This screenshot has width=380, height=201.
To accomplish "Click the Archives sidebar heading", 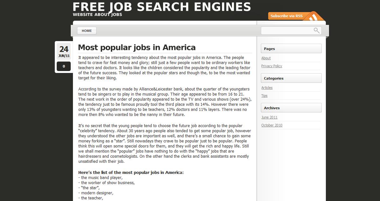I will [x=272, y=108].
